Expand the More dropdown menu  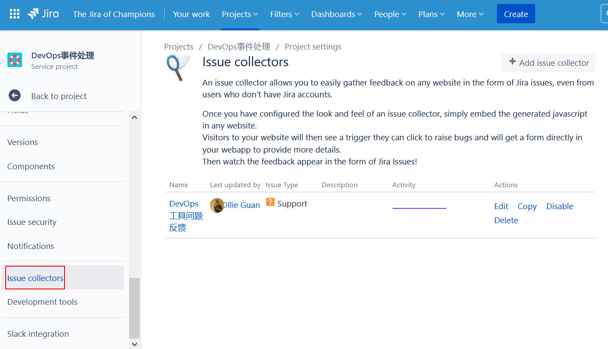point(470,14)
